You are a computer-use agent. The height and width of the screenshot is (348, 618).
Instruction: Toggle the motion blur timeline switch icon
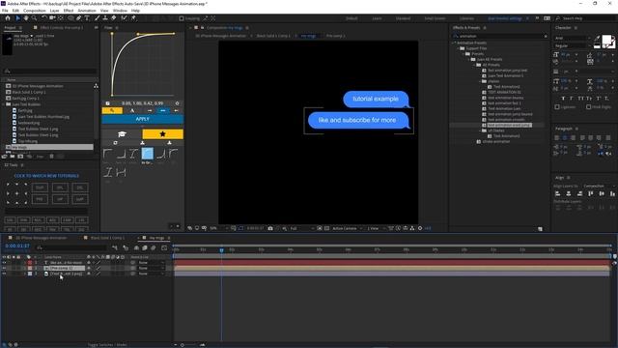(154, 247)
